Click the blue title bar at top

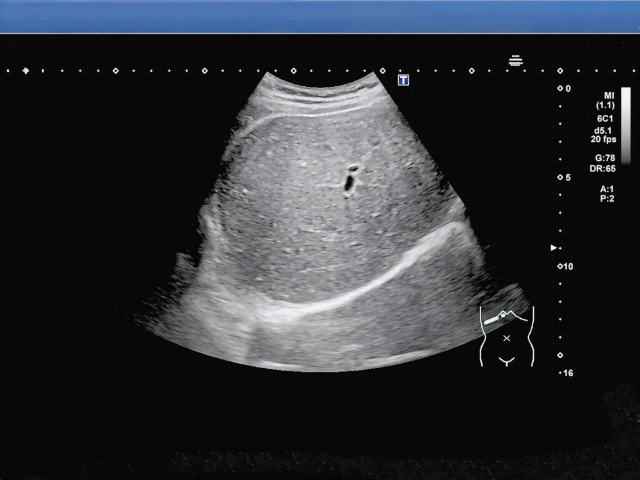(x=320, y=17)
